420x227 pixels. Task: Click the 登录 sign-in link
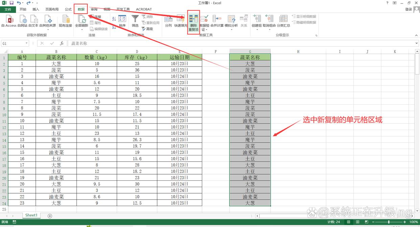[x=408, y=9]
